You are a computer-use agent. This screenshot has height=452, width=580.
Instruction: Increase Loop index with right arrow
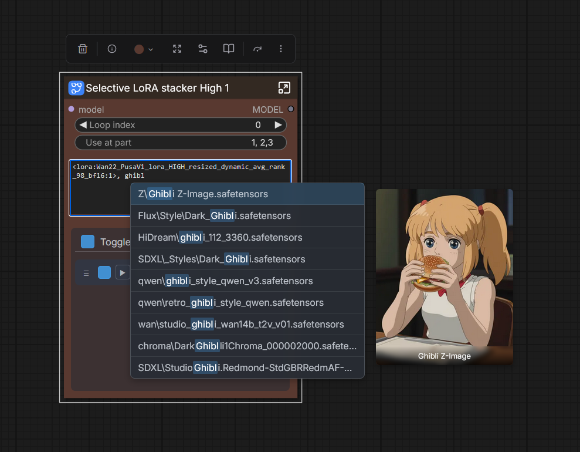pyautogui.click(x=279, y=125)
